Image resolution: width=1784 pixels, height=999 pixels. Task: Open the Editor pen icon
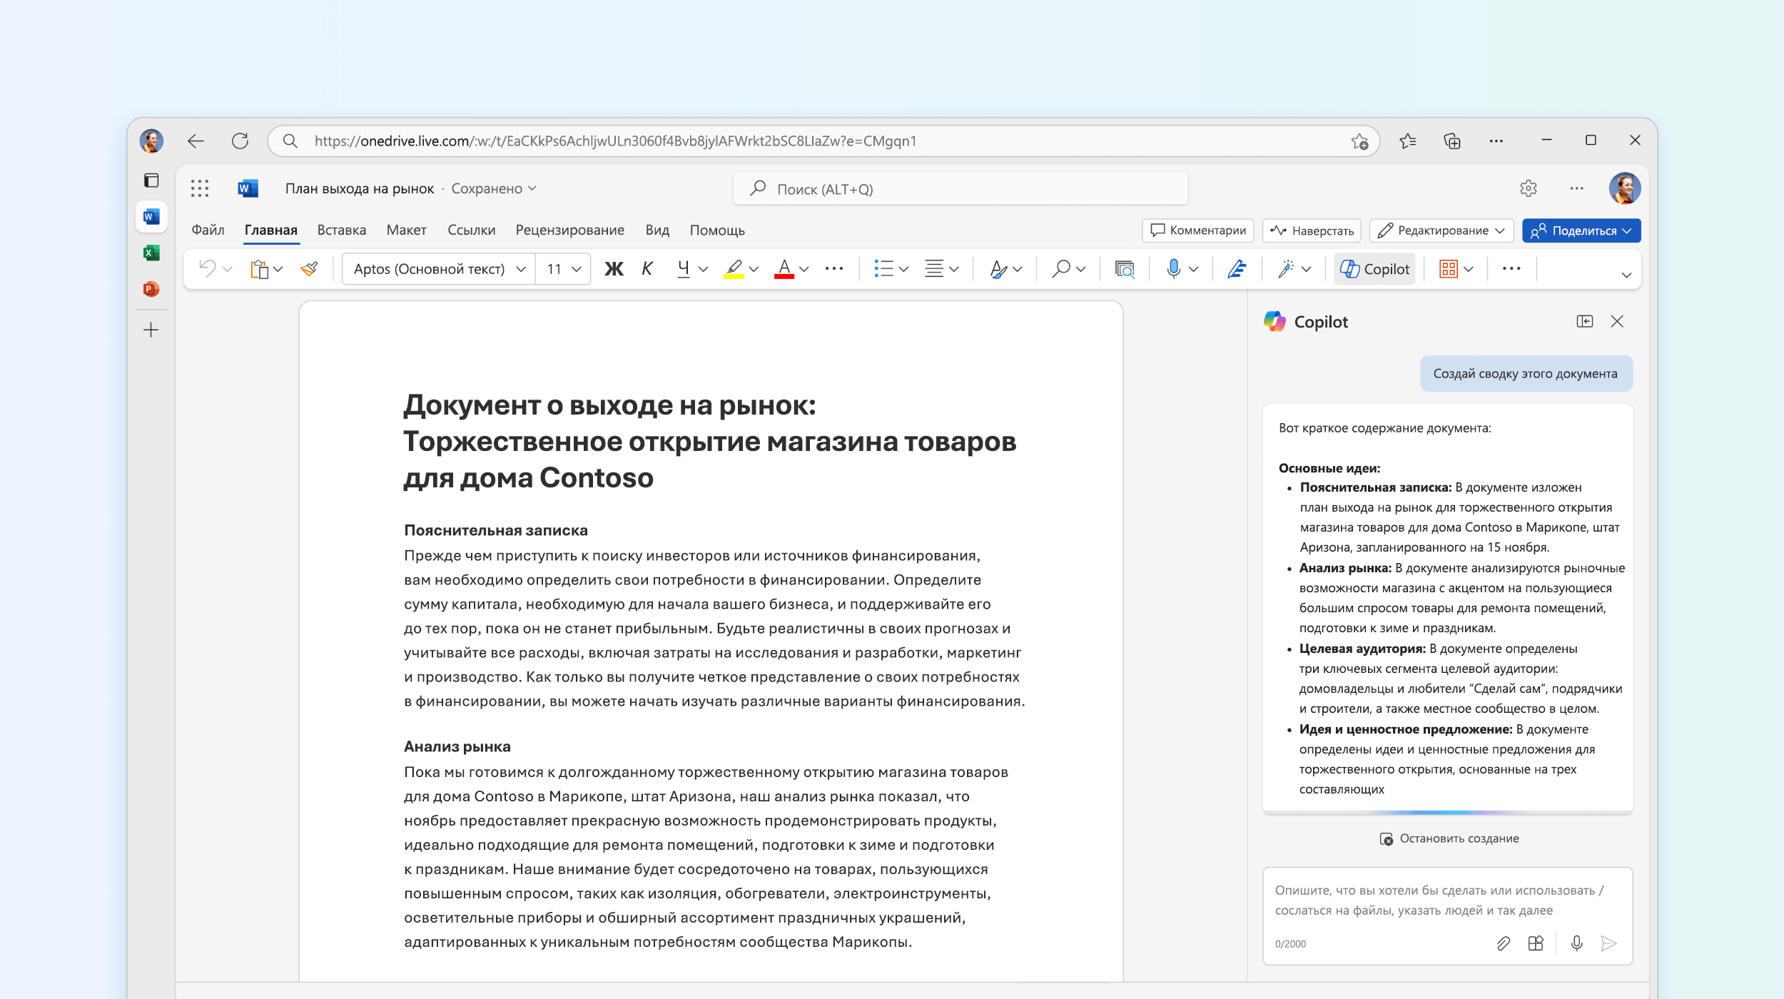tap(1237, 268)
